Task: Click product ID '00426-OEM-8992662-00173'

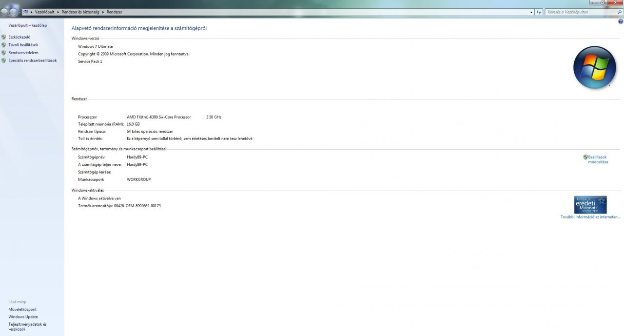Action: point(137,206)
